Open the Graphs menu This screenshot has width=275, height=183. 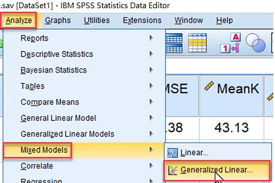[58, 20]
